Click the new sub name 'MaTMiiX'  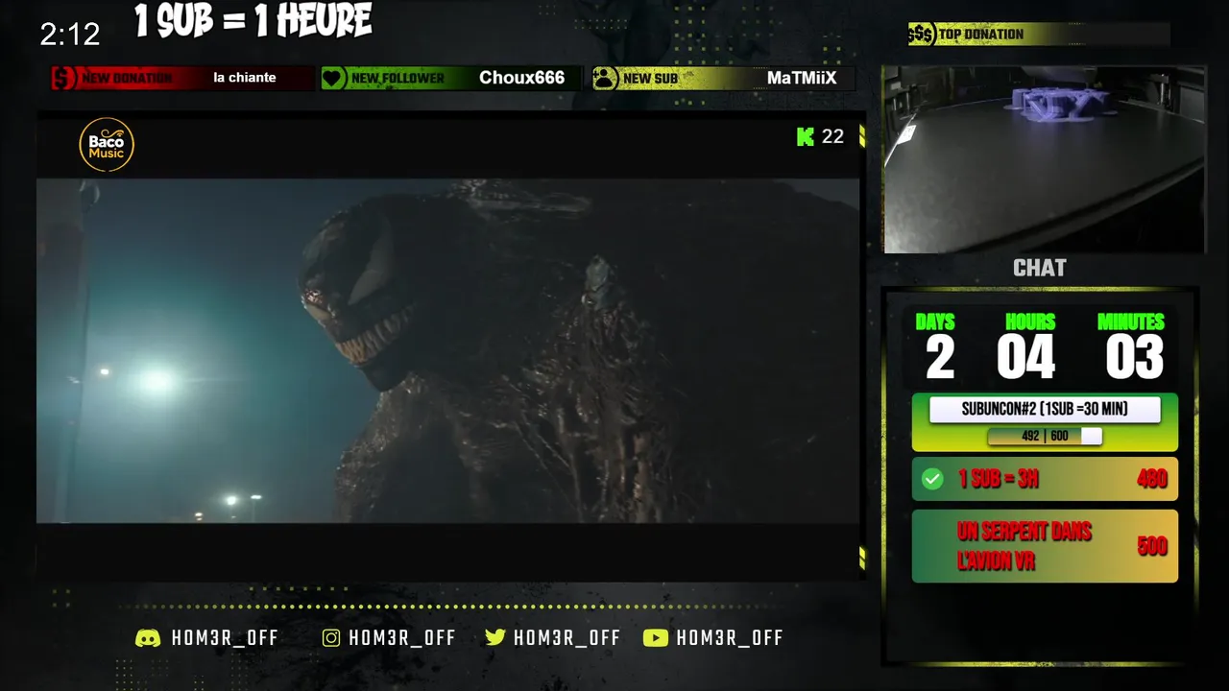802,79
